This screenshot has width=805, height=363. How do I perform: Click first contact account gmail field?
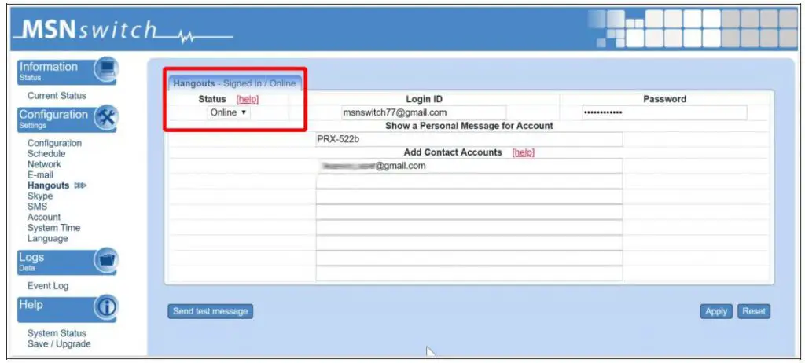point(469,166)
